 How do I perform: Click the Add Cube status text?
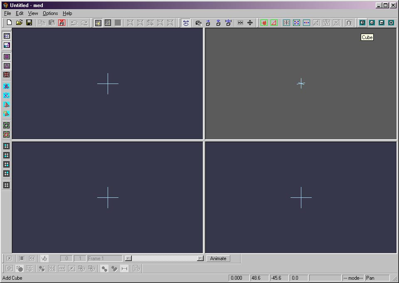point(12,278)
